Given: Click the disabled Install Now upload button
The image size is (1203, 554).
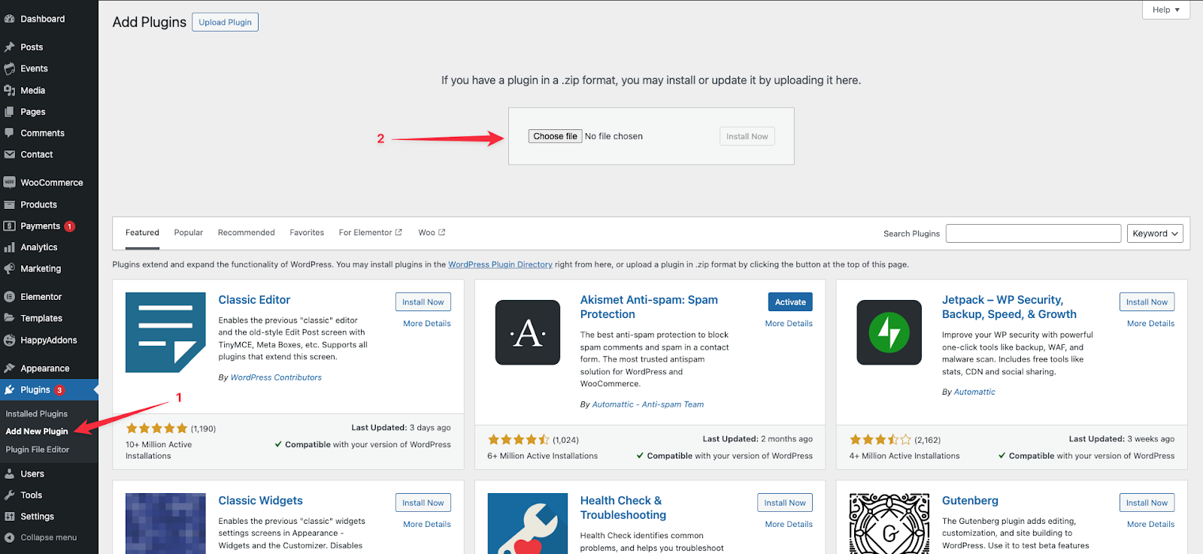Looking at the screenshot, I should click(747, 136).
